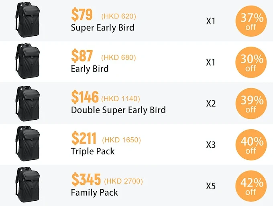Select the $345 price
This screenshot has width=273, height=206.
86,179
